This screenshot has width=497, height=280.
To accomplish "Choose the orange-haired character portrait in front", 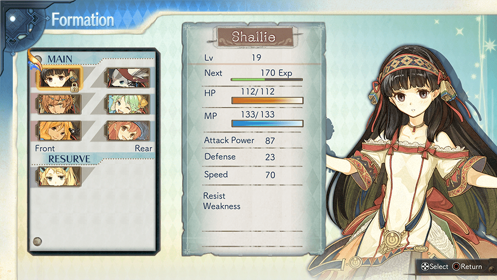I will tap(59, 104).
